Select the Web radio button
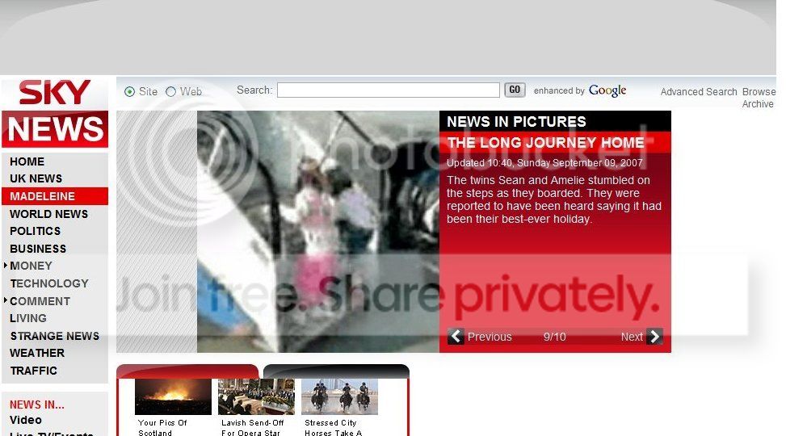 (170, 92)
